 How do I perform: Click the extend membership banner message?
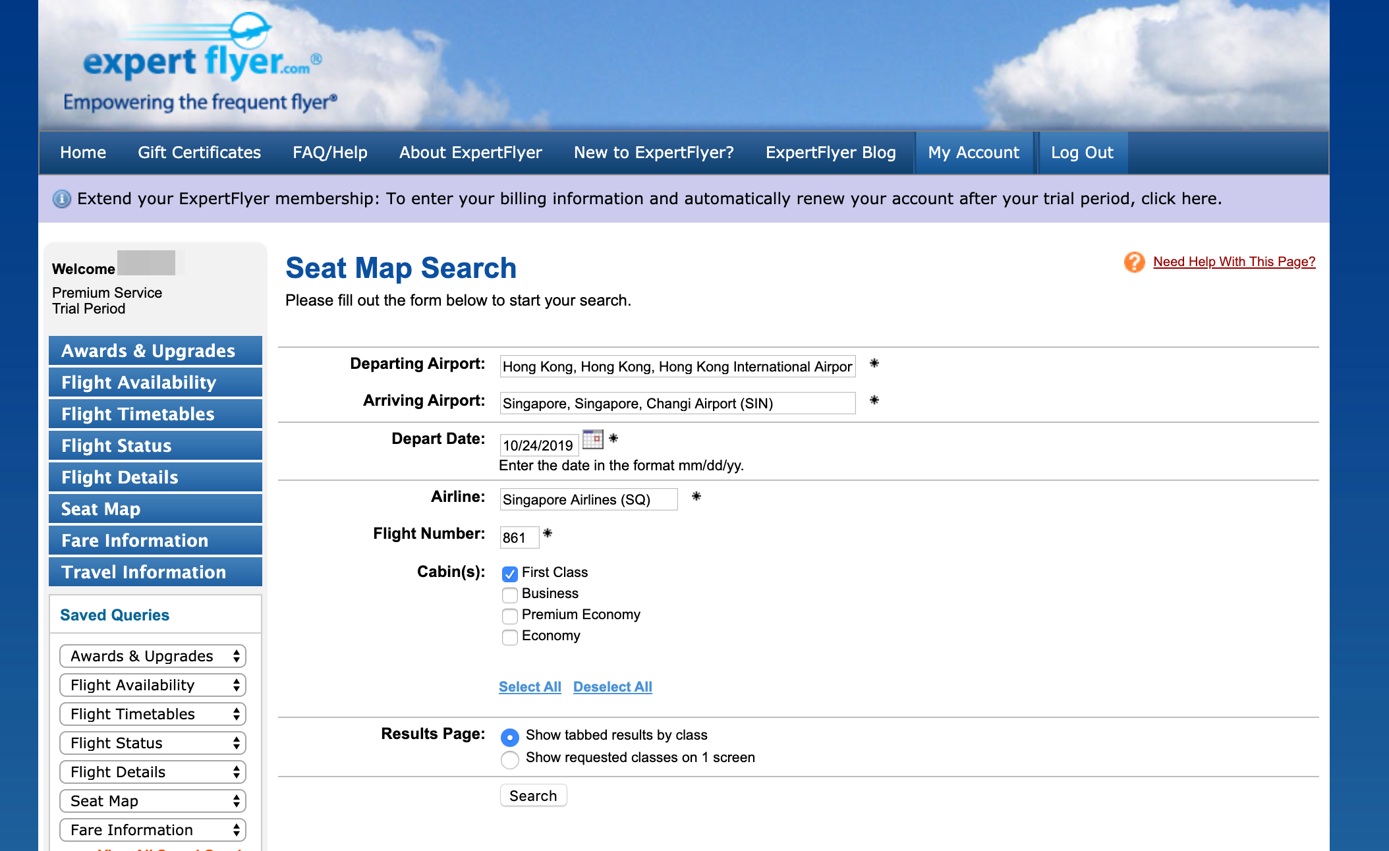(650, 199)
